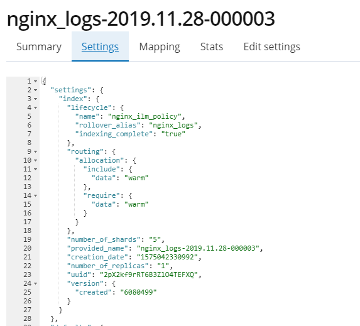Open the Stats tab
The image size is (360, 326).
click(212, 46)
